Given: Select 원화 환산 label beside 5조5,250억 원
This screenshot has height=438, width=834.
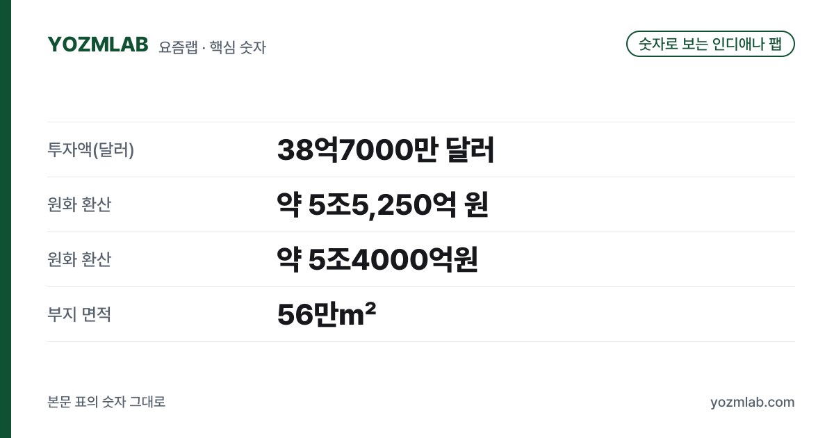Looking at the screenshot, I should point(79,204).
